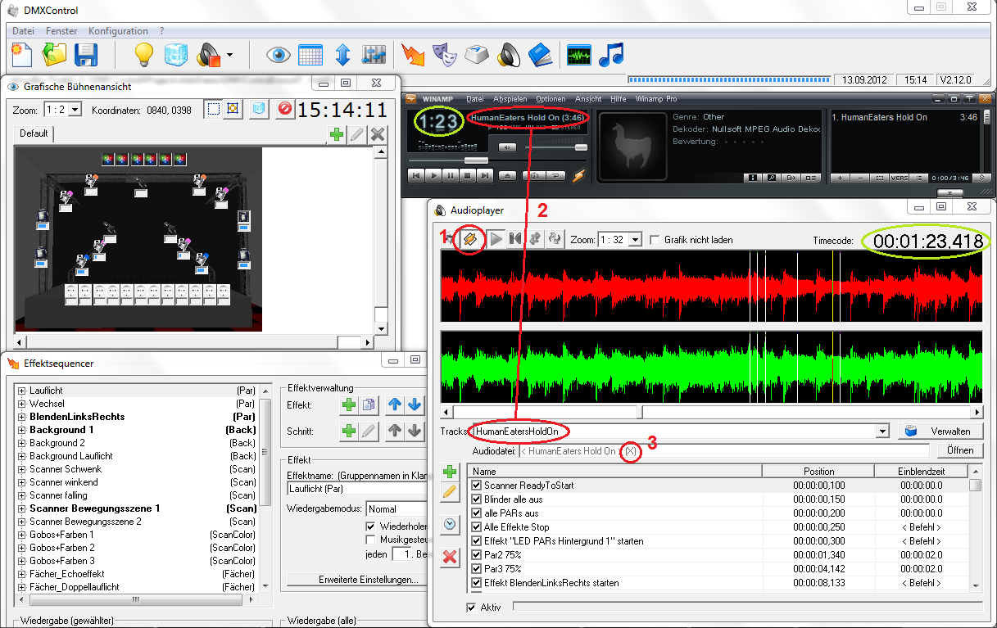Click the floppy disk save icon

click(86, 55)
